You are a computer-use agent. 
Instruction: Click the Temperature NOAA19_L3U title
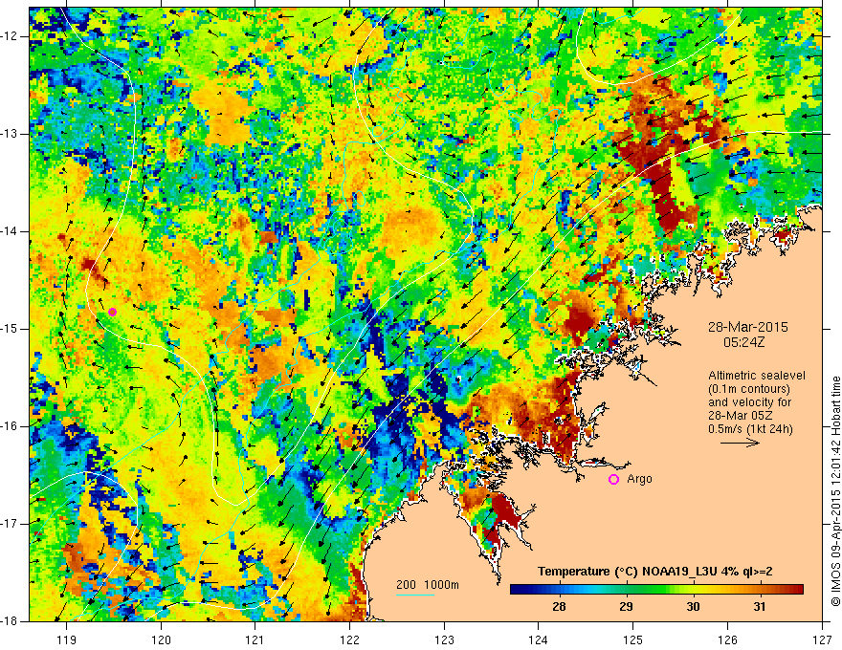click(655, 572)
